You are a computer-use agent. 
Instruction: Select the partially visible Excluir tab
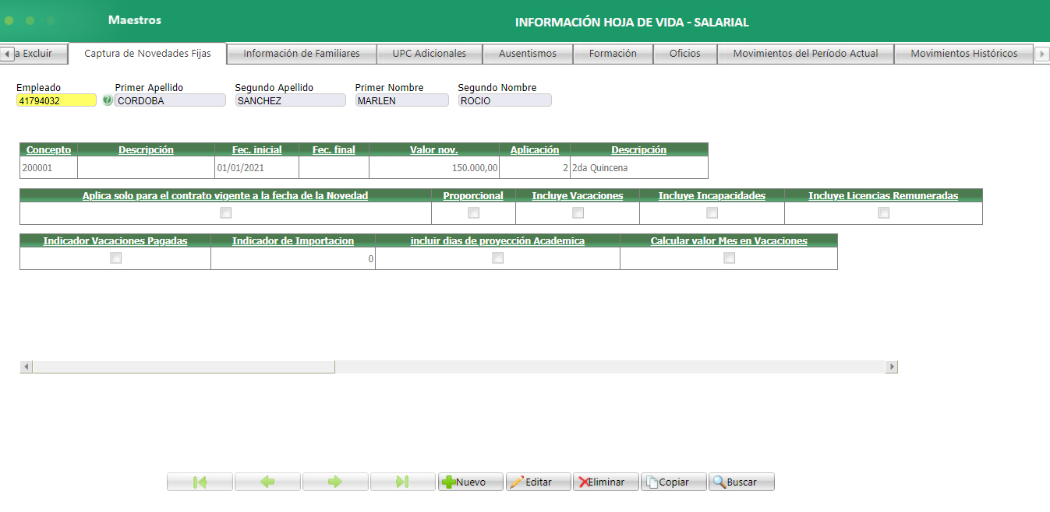[x=42, y=54]
